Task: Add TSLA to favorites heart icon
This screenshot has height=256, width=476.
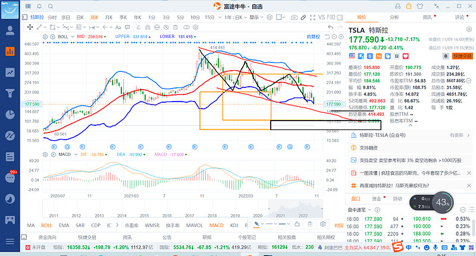Action: pyautogui.click(x=406, y=56)
